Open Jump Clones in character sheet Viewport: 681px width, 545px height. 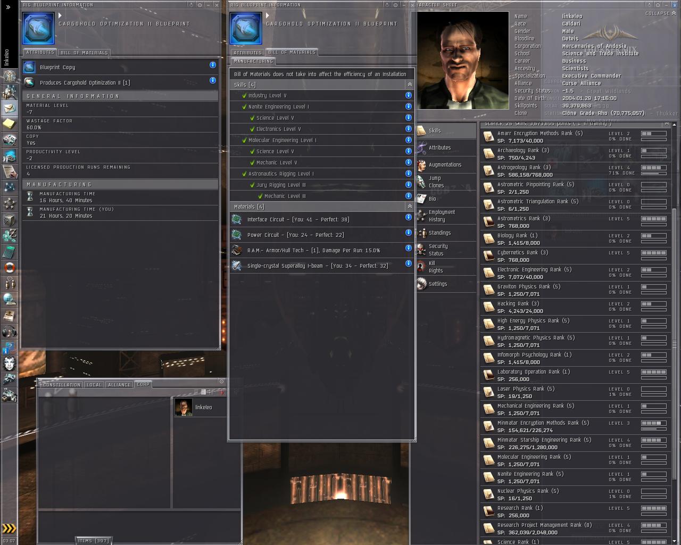(x=446, y=182)
